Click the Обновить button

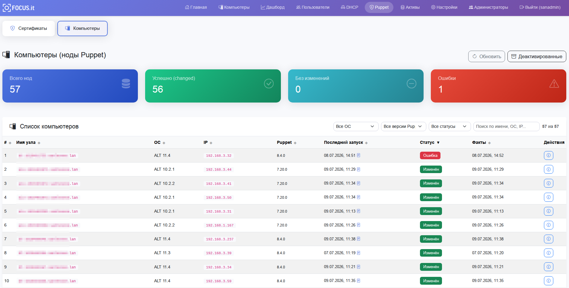click(x=486, y=56)
